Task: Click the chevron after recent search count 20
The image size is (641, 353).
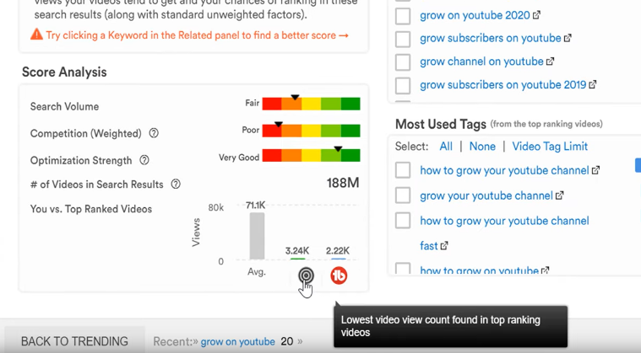Action: [300, 342]
